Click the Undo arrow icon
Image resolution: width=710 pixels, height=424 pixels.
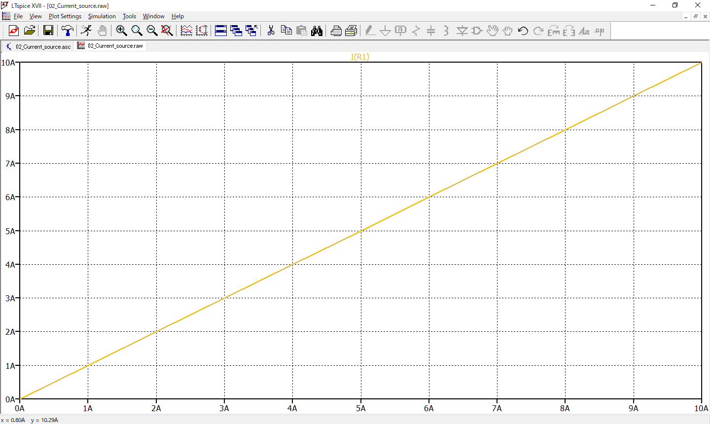pyautogui.click(x=523, y=31)
